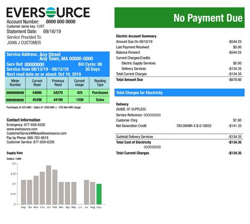Click the Electric Account Summary heading
The width and height of the screenshot is (250, 224).
(x=136, y=36)
